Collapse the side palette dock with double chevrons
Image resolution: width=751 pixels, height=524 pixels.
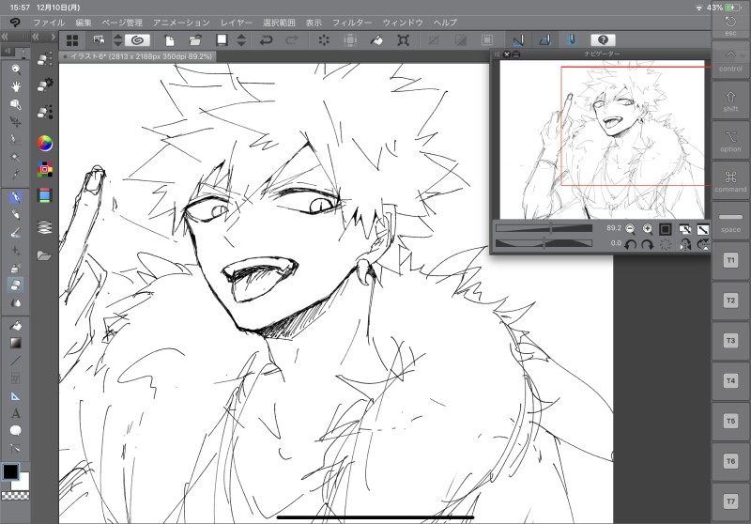36,37
